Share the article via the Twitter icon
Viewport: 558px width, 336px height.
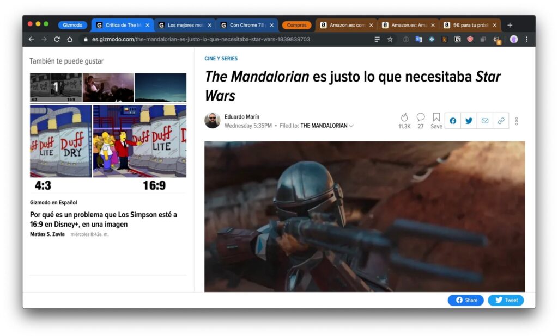point(469,121)
